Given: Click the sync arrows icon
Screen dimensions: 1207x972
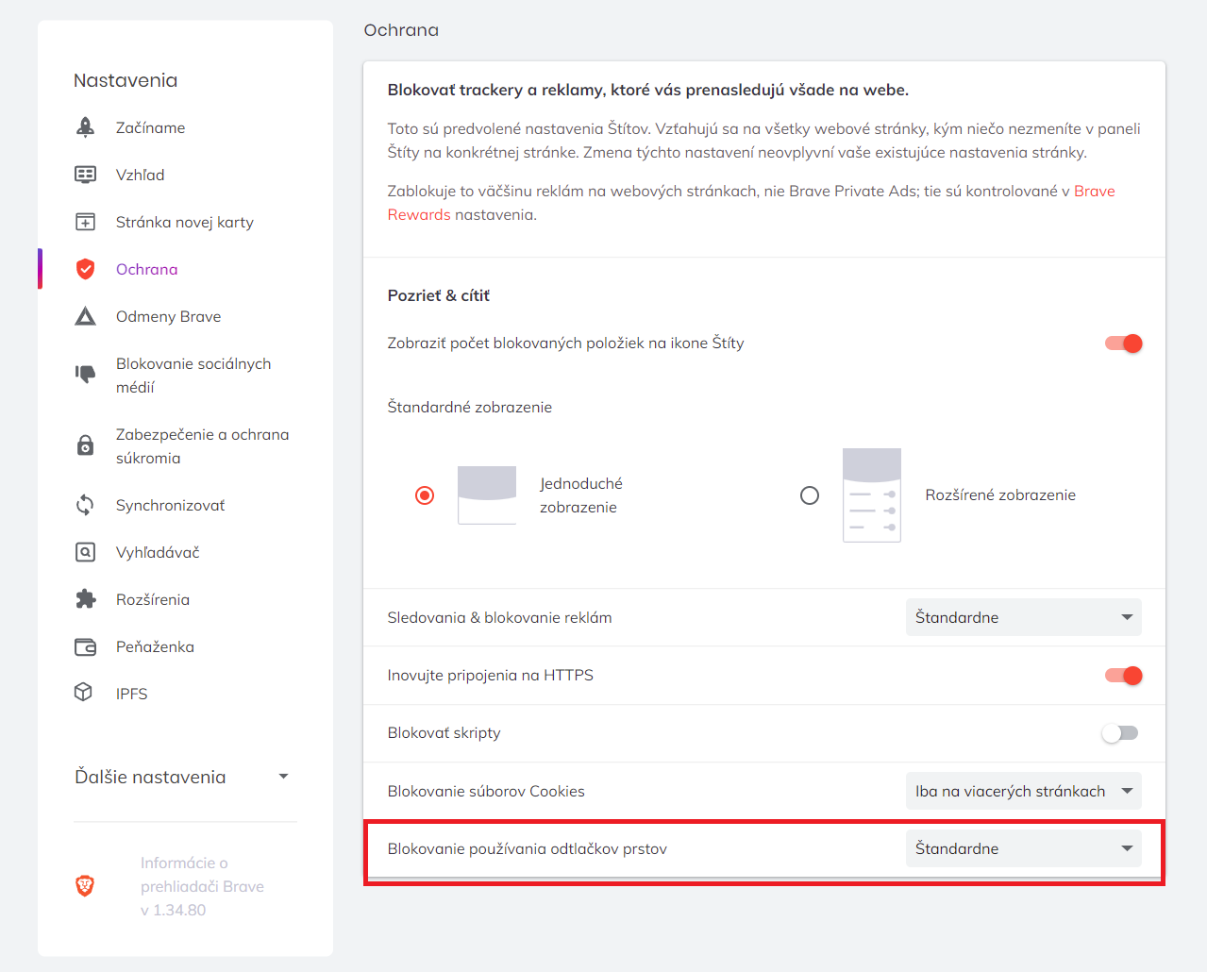Looking at the screenshot, I should (85, 505).
